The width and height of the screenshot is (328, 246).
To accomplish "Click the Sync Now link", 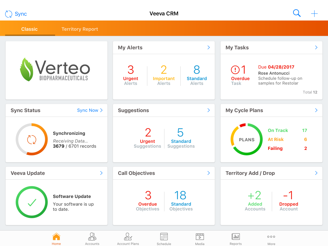I will coord(90,110).
